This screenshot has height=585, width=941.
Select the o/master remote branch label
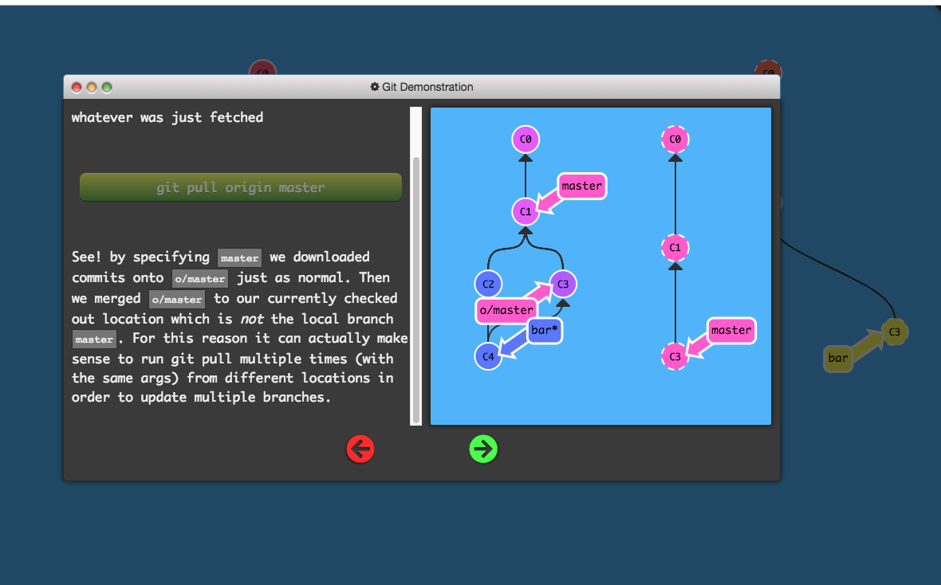pyautogui.click(x=506, y=310)
